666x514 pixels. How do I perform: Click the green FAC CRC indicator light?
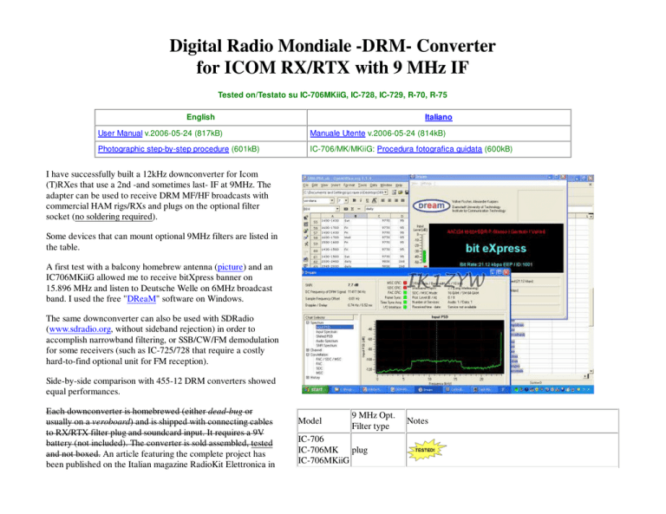[x=405, y=292]
